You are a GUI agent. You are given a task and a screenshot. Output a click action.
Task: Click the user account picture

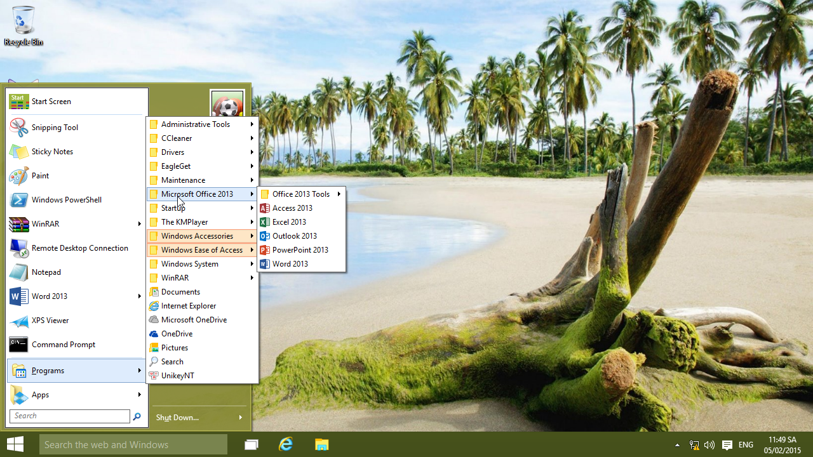[x=227, y=104]
